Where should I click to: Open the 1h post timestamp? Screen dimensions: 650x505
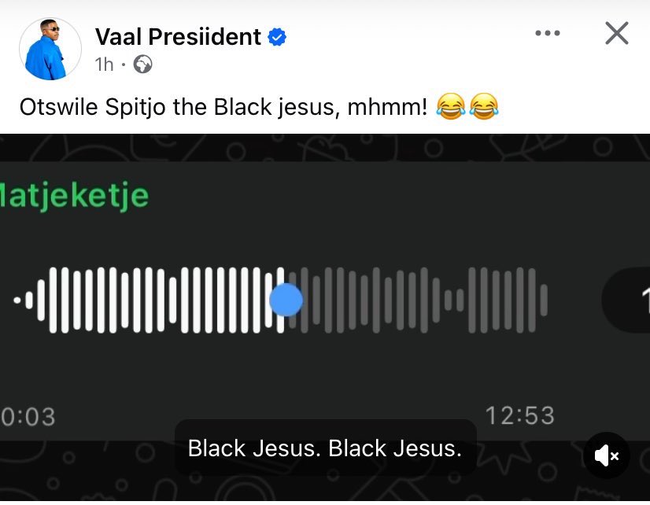pyautogui.click(x=104, y=65)
